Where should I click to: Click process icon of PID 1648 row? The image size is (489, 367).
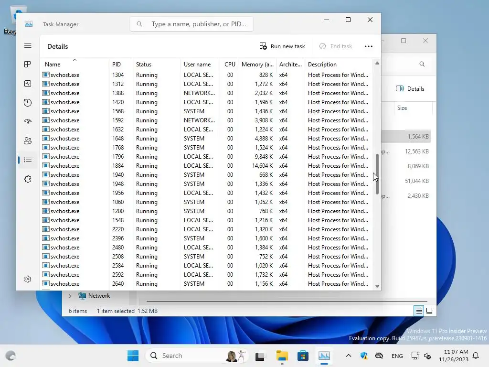coord(46,138)
